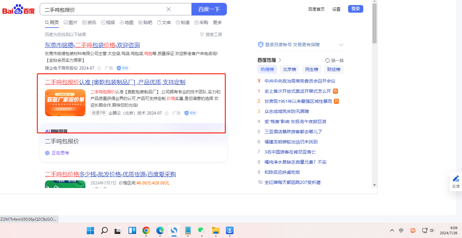Open Google Chrome from the taskbar
The height and width of the screenshot is (238, 462).
click(x=146, y=230)
